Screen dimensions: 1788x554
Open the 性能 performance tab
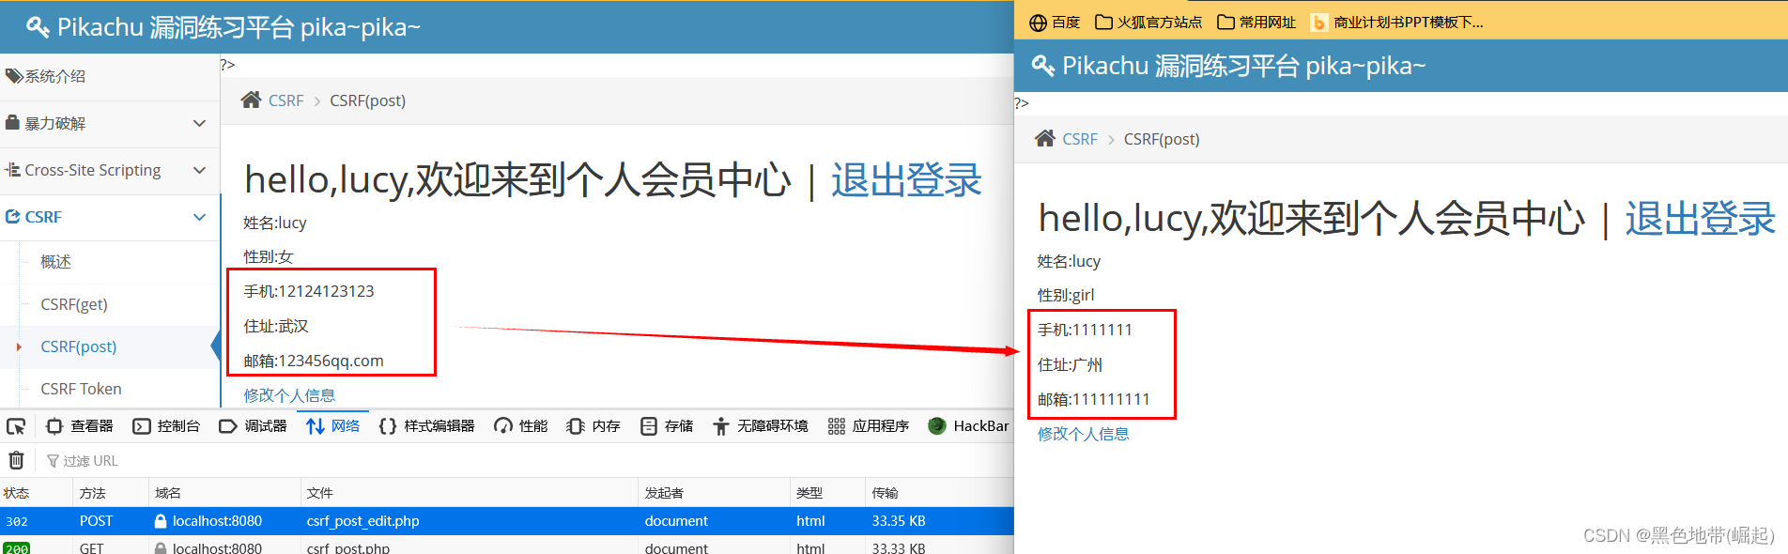[521, 426]
